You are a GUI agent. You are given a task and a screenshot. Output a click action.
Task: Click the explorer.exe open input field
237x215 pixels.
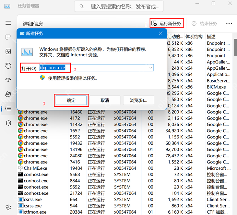(97, 68)
